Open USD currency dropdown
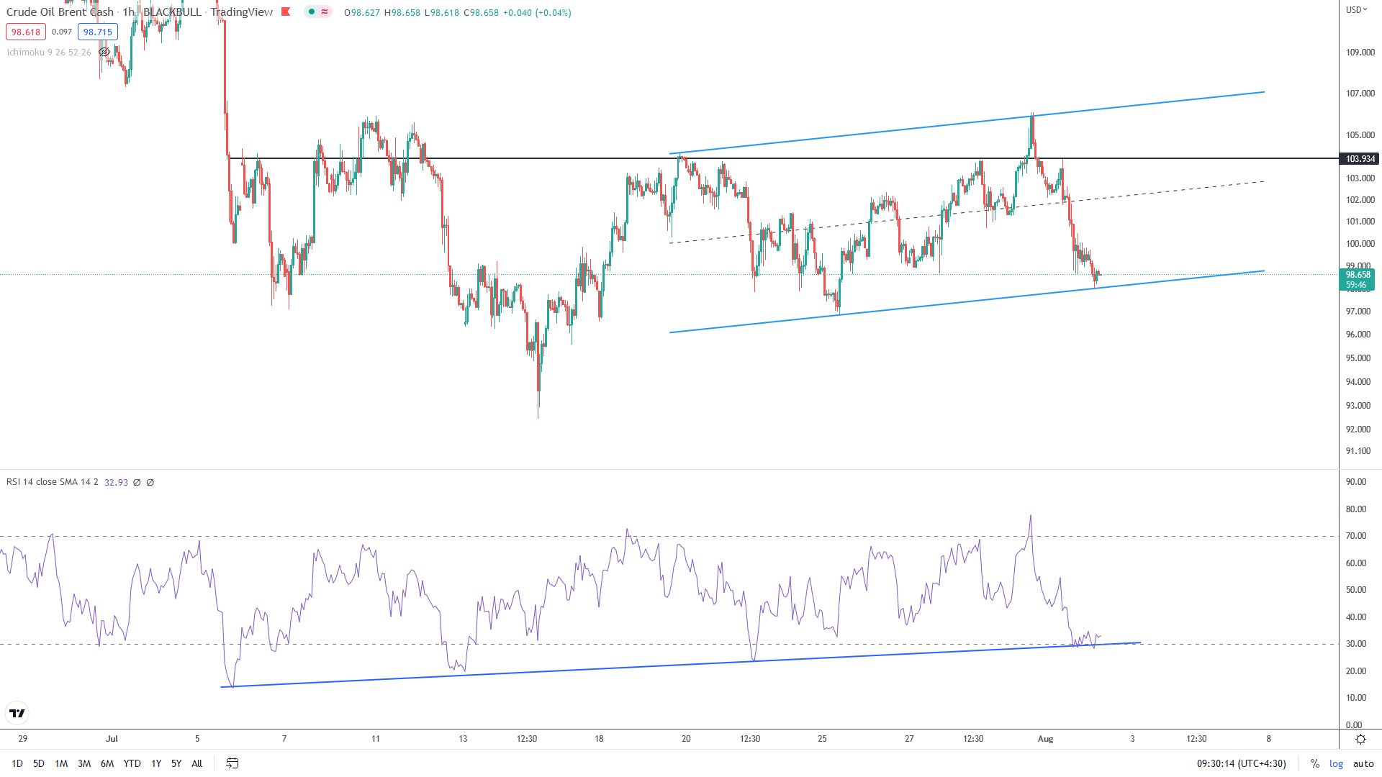Viewport: 1382px width, 777px height. coord(1357,9)
